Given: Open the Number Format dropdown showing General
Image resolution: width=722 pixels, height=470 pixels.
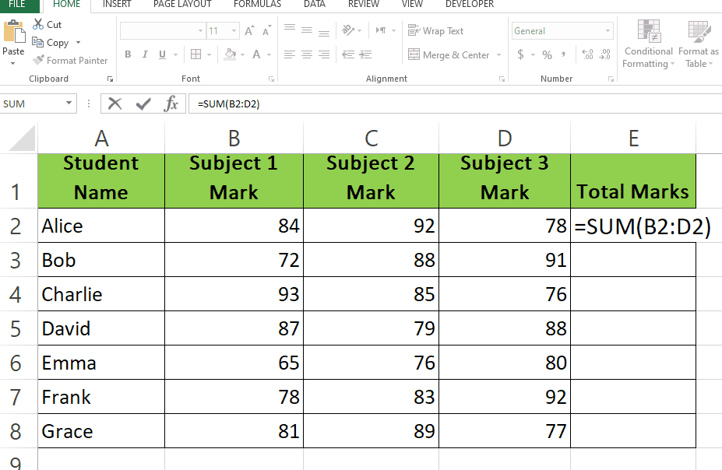Looking at the screenshot, I should [x=561, y=30].
